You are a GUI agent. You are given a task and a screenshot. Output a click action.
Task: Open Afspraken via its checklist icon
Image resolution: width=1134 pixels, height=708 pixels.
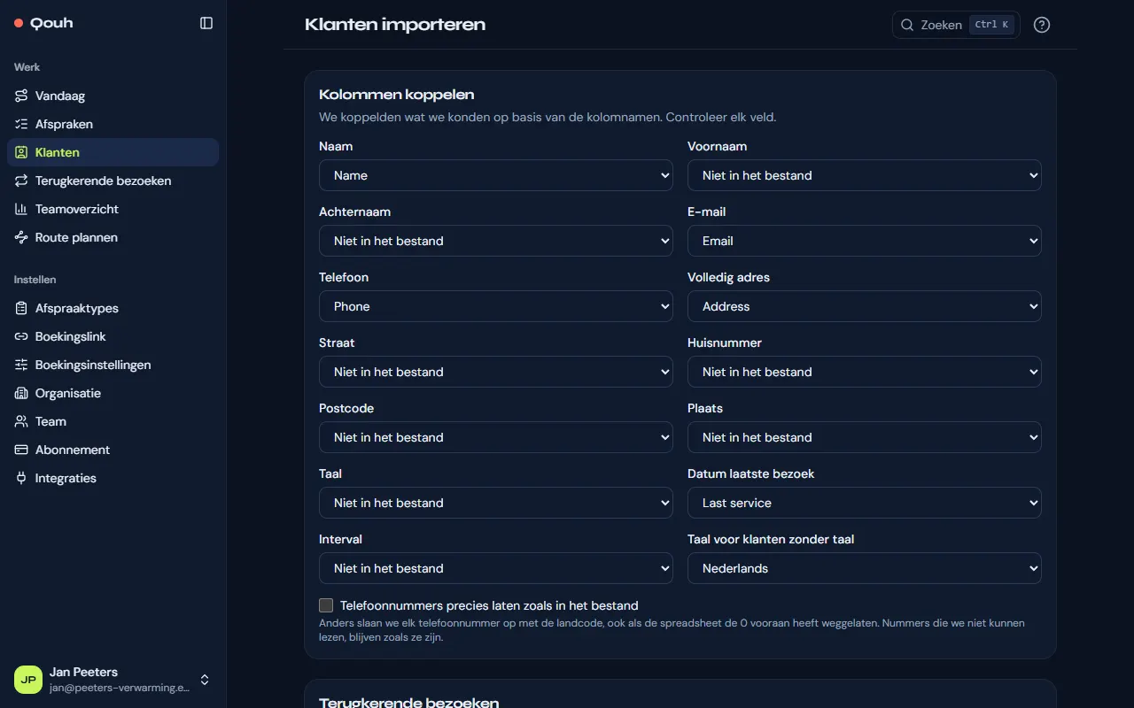click(x=21, y=124)
